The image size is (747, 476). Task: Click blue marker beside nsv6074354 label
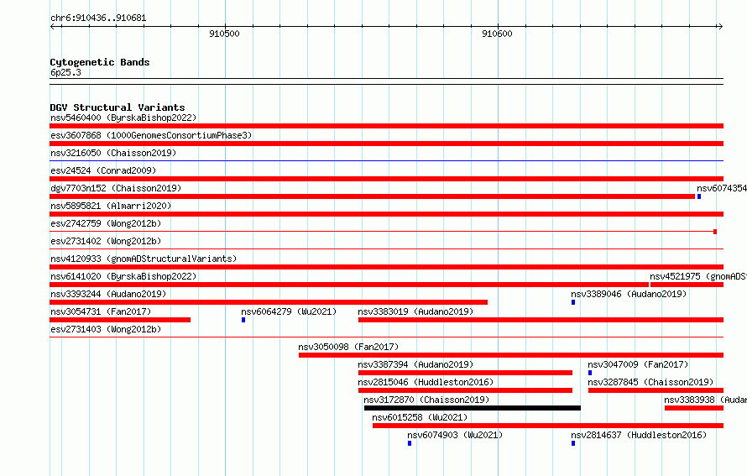[699, 196]
